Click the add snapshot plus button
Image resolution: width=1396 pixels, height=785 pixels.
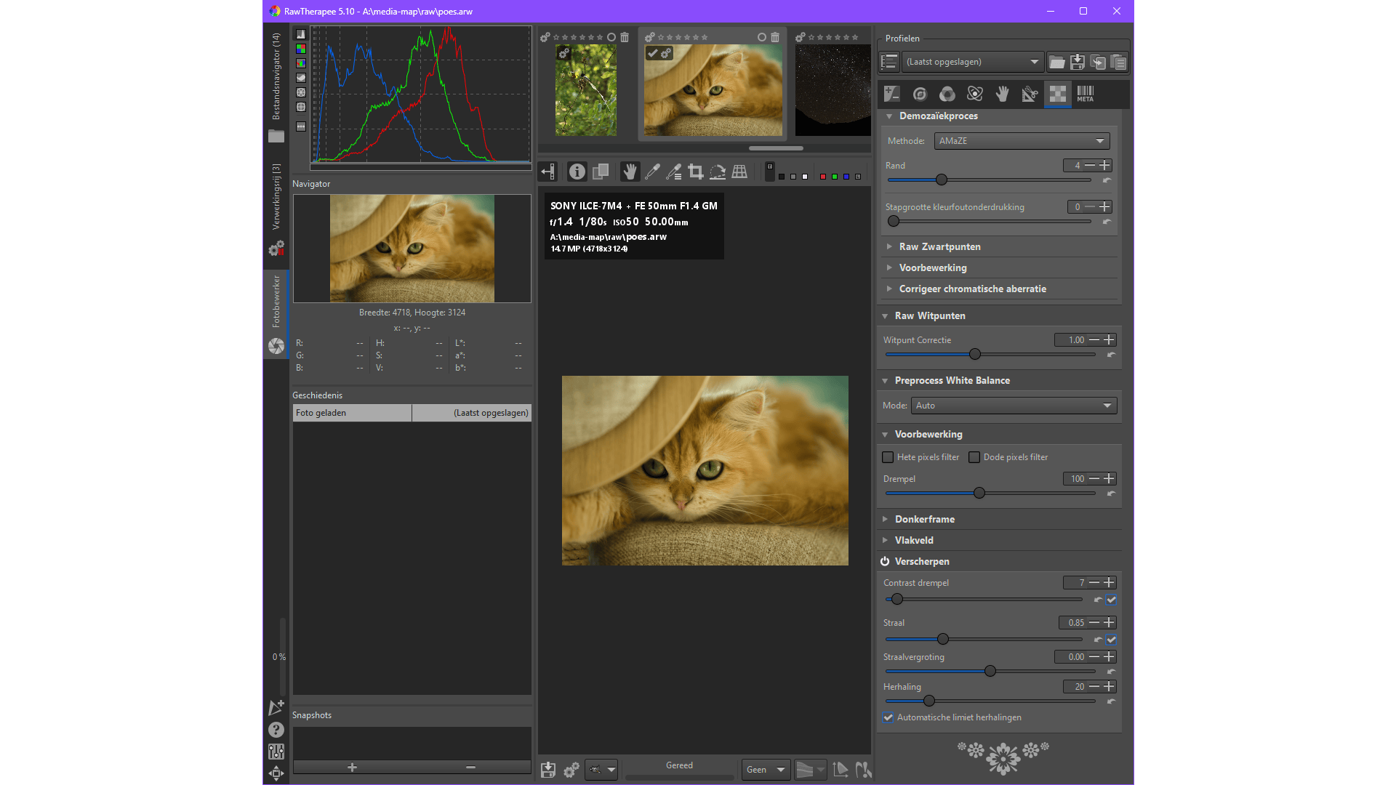pyautogui.click(x=352, y=768)
